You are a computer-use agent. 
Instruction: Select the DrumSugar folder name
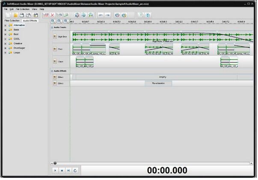pos(19,48)
